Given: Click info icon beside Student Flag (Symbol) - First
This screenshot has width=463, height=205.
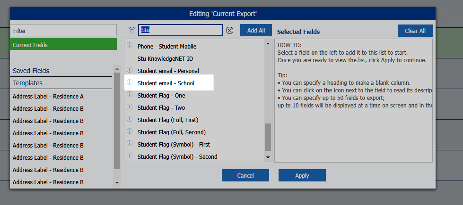Looking at the screenshot, I should coord(129,143).
